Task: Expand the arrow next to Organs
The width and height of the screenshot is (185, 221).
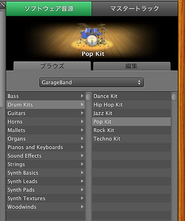Action: (82, 138)
